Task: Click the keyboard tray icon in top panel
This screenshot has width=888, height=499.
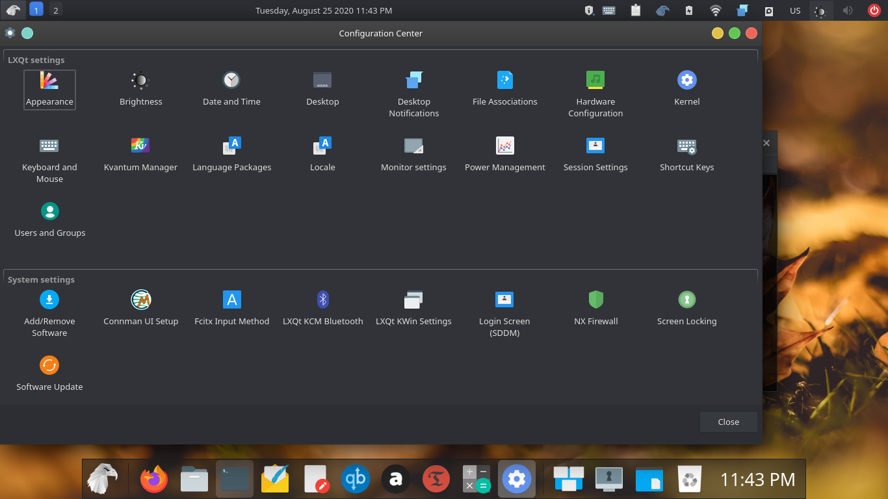Action: click(609, 10)
